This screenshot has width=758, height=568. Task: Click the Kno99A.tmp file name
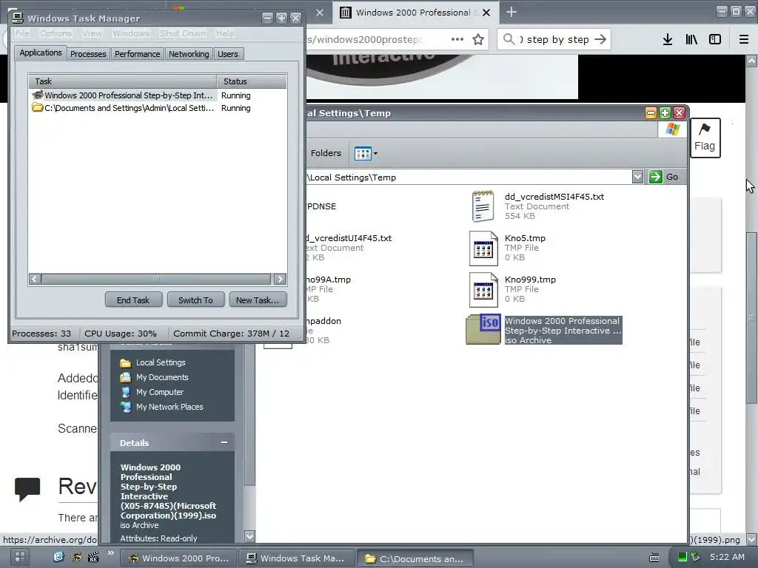pos(329,280)
